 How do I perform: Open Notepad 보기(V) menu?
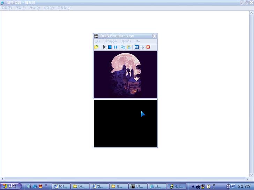click(x=48, y=8)
